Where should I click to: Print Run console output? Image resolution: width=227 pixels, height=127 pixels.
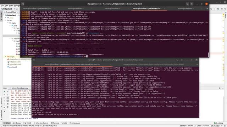pos(8,104)
